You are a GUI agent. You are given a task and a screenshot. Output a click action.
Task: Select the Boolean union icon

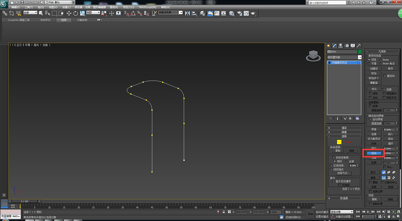coord(383,172)
